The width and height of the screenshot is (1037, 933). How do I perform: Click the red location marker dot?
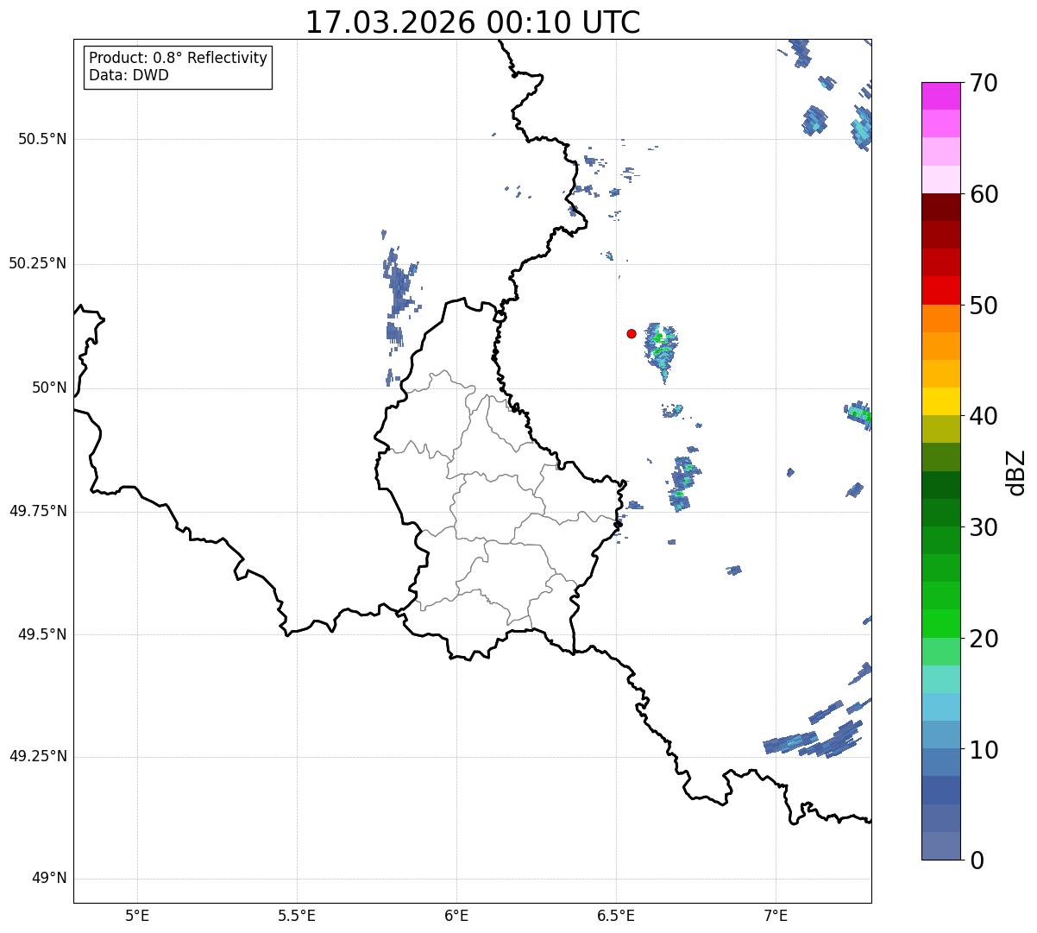632,333
